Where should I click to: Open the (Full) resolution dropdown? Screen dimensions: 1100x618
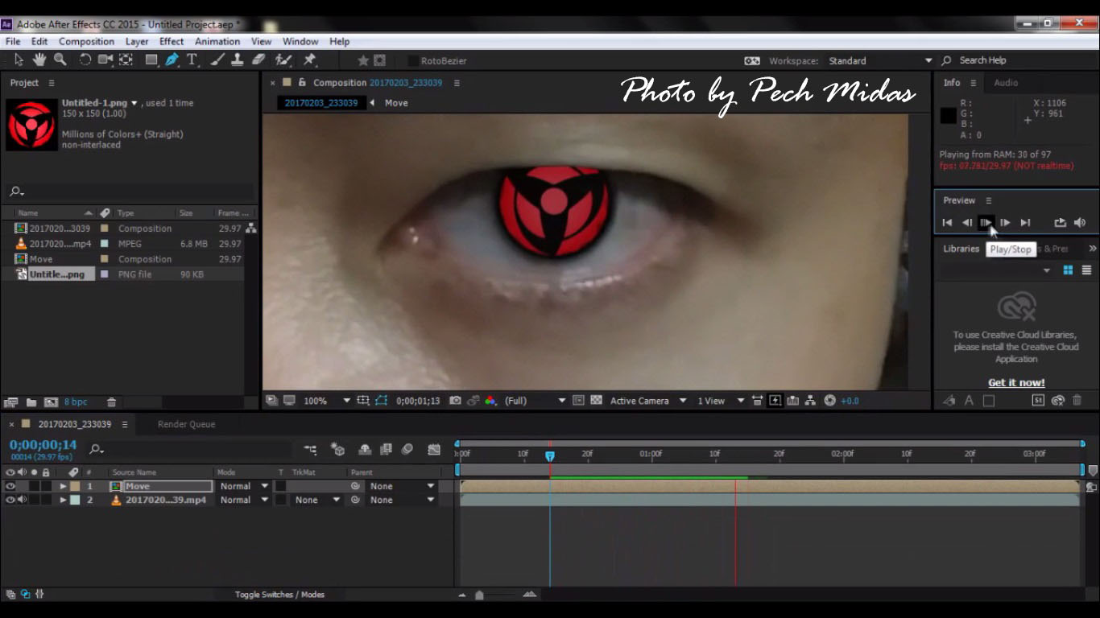[x=535, y=400]
